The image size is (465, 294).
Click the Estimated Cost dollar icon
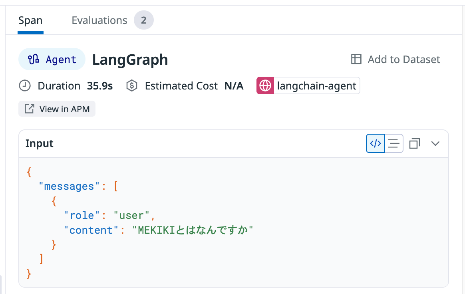click(132, 86)
